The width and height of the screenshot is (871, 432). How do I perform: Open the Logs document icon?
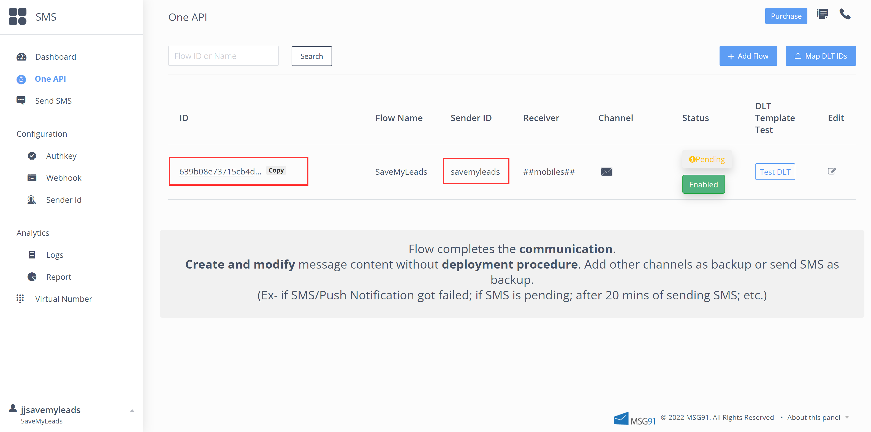pos(32,255)
